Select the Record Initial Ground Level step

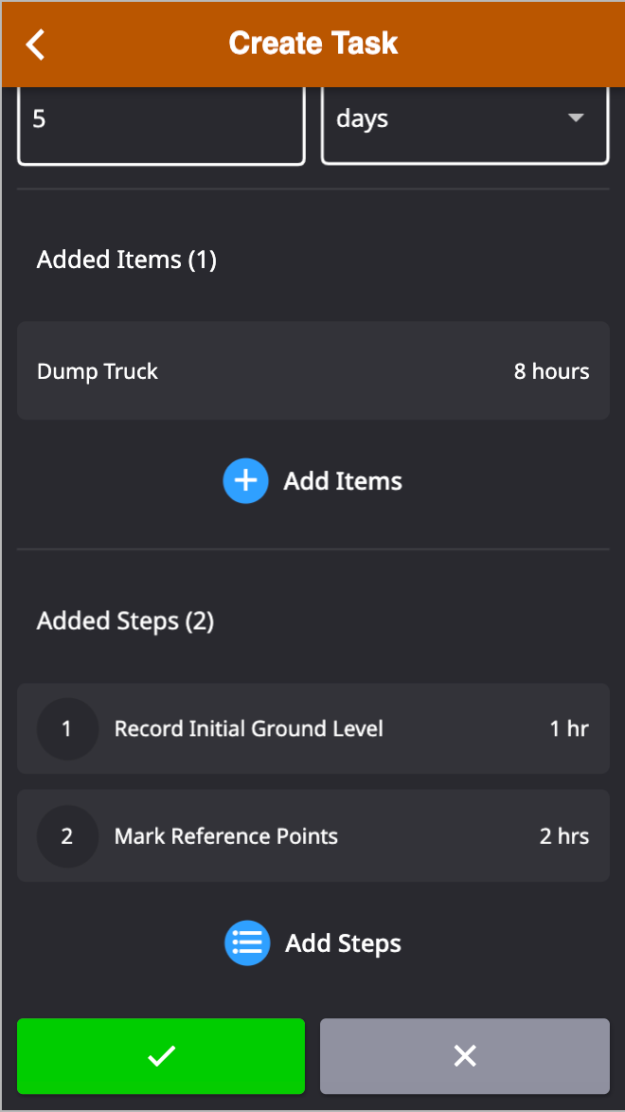pos(312,728)
